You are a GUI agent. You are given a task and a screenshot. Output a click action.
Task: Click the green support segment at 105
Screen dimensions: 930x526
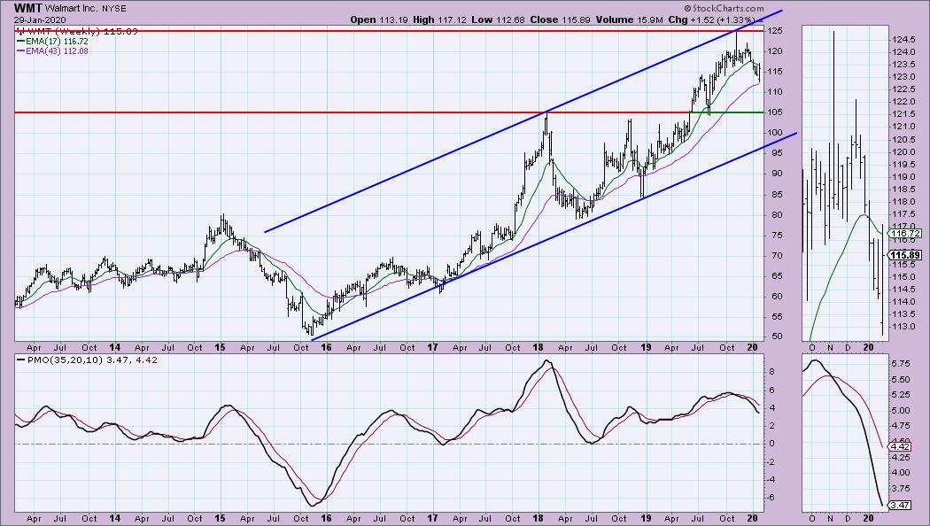[727, 112]
